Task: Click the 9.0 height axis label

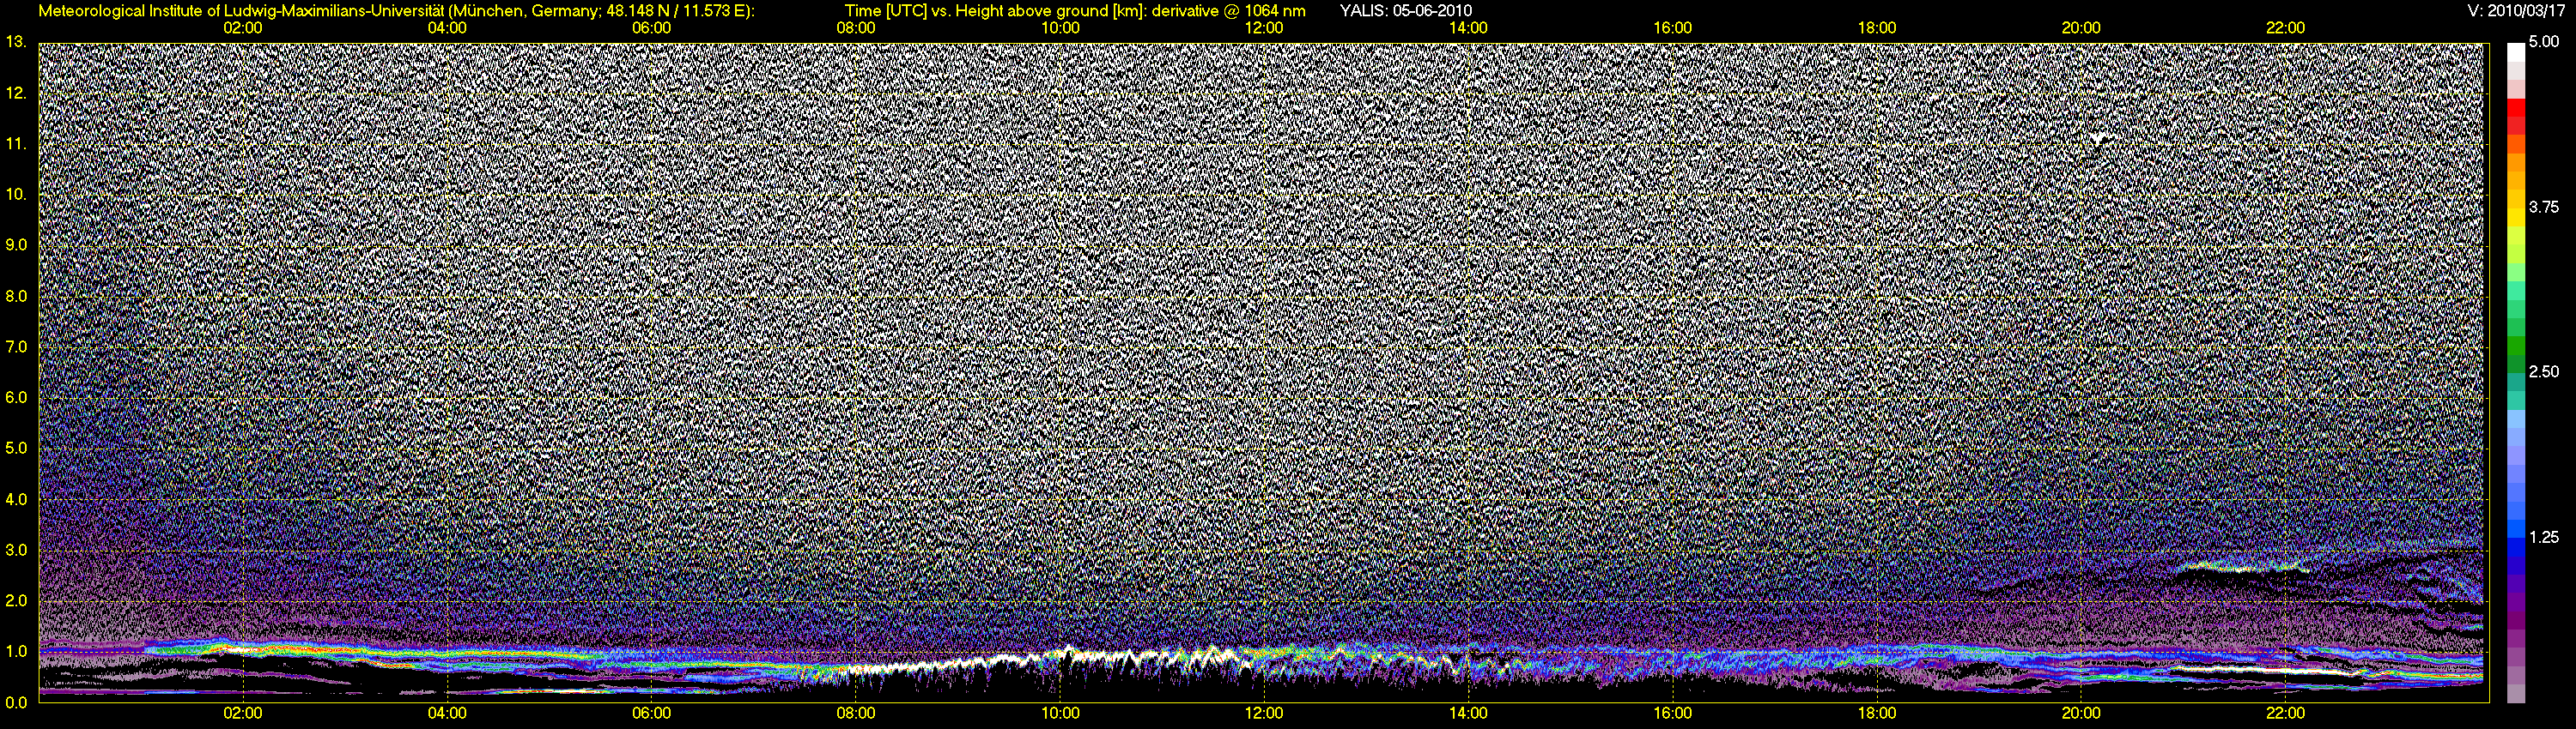Action: pyautogui.click(x=16, y=244)
